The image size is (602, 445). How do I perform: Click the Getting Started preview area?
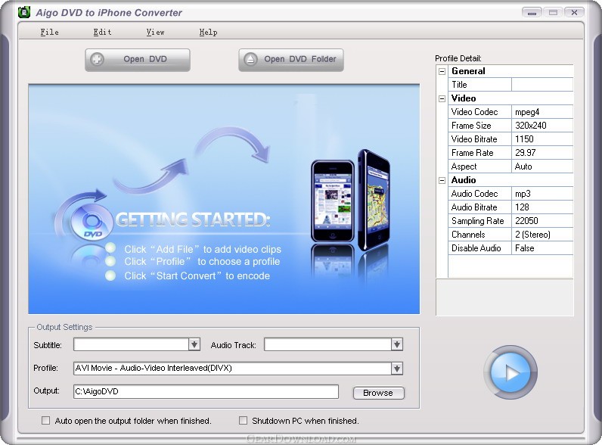pos(224,199)
